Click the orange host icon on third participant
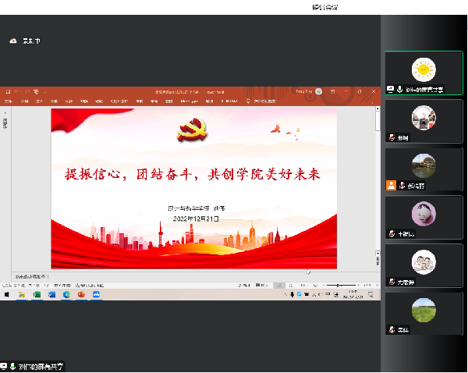Image resolution: width=468 pixels, height=373 pixels. point(391,186)
